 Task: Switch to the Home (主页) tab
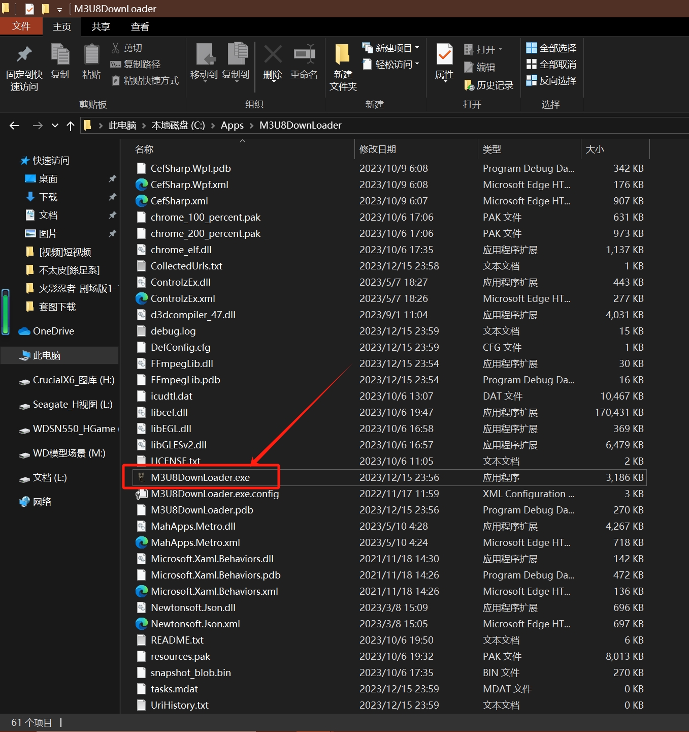click(x=62, y=27)
